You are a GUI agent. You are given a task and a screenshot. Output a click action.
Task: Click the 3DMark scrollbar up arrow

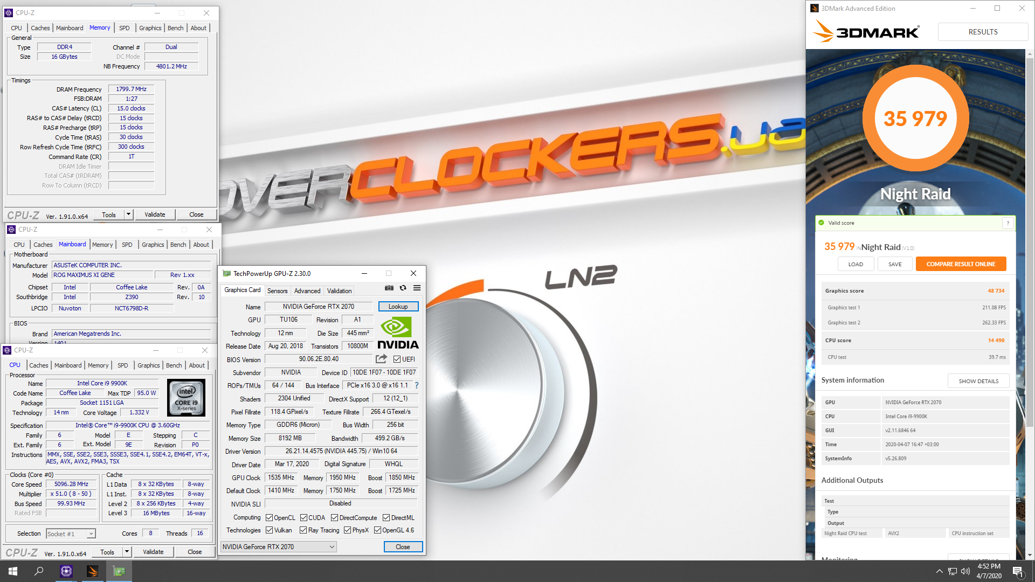pos(1030,54)
